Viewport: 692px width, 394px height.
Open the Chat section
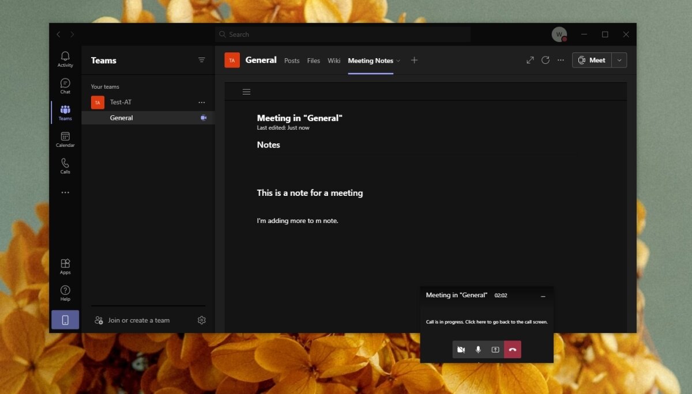point(65,86)
